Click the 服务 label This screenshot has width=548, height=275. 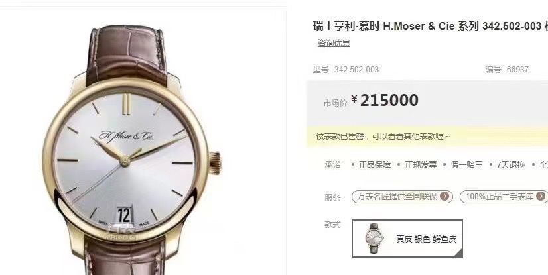click(x=332, y=198)
